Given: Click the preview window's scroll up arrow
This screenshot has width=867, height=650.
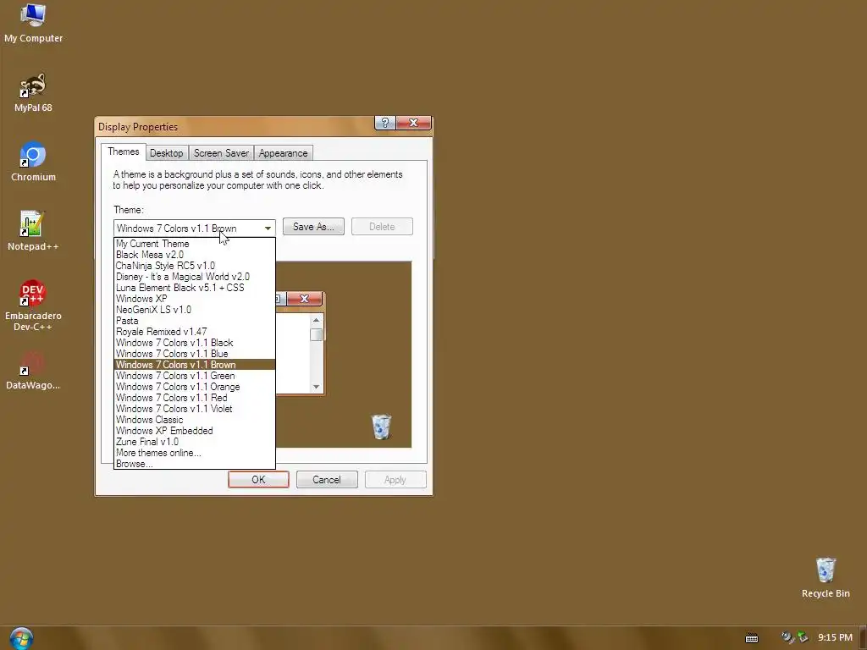Looking at the screenshot, I should point(317,320).
